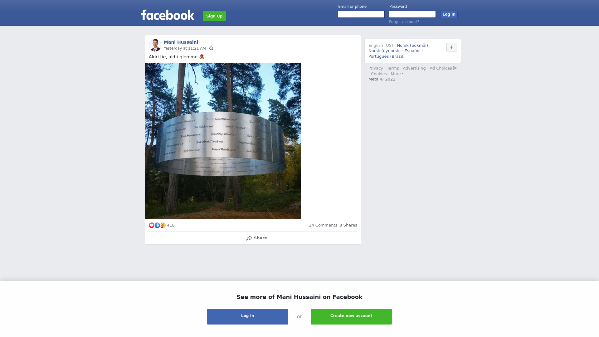This screenshot has height=337, width=599.
Task: Focus the Password input field
Action: pyautogui.click(x=412, y=14)
